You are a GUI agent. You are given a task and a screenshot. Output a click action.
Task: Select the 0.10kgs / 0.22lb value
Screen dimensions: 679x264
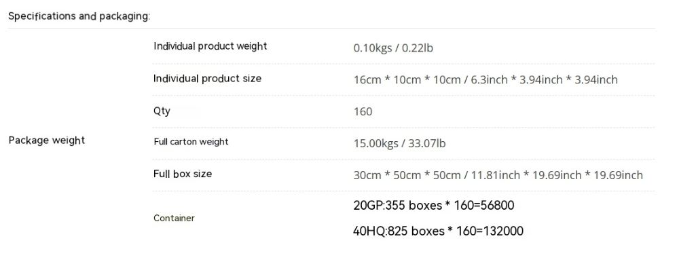coord(393,48)
